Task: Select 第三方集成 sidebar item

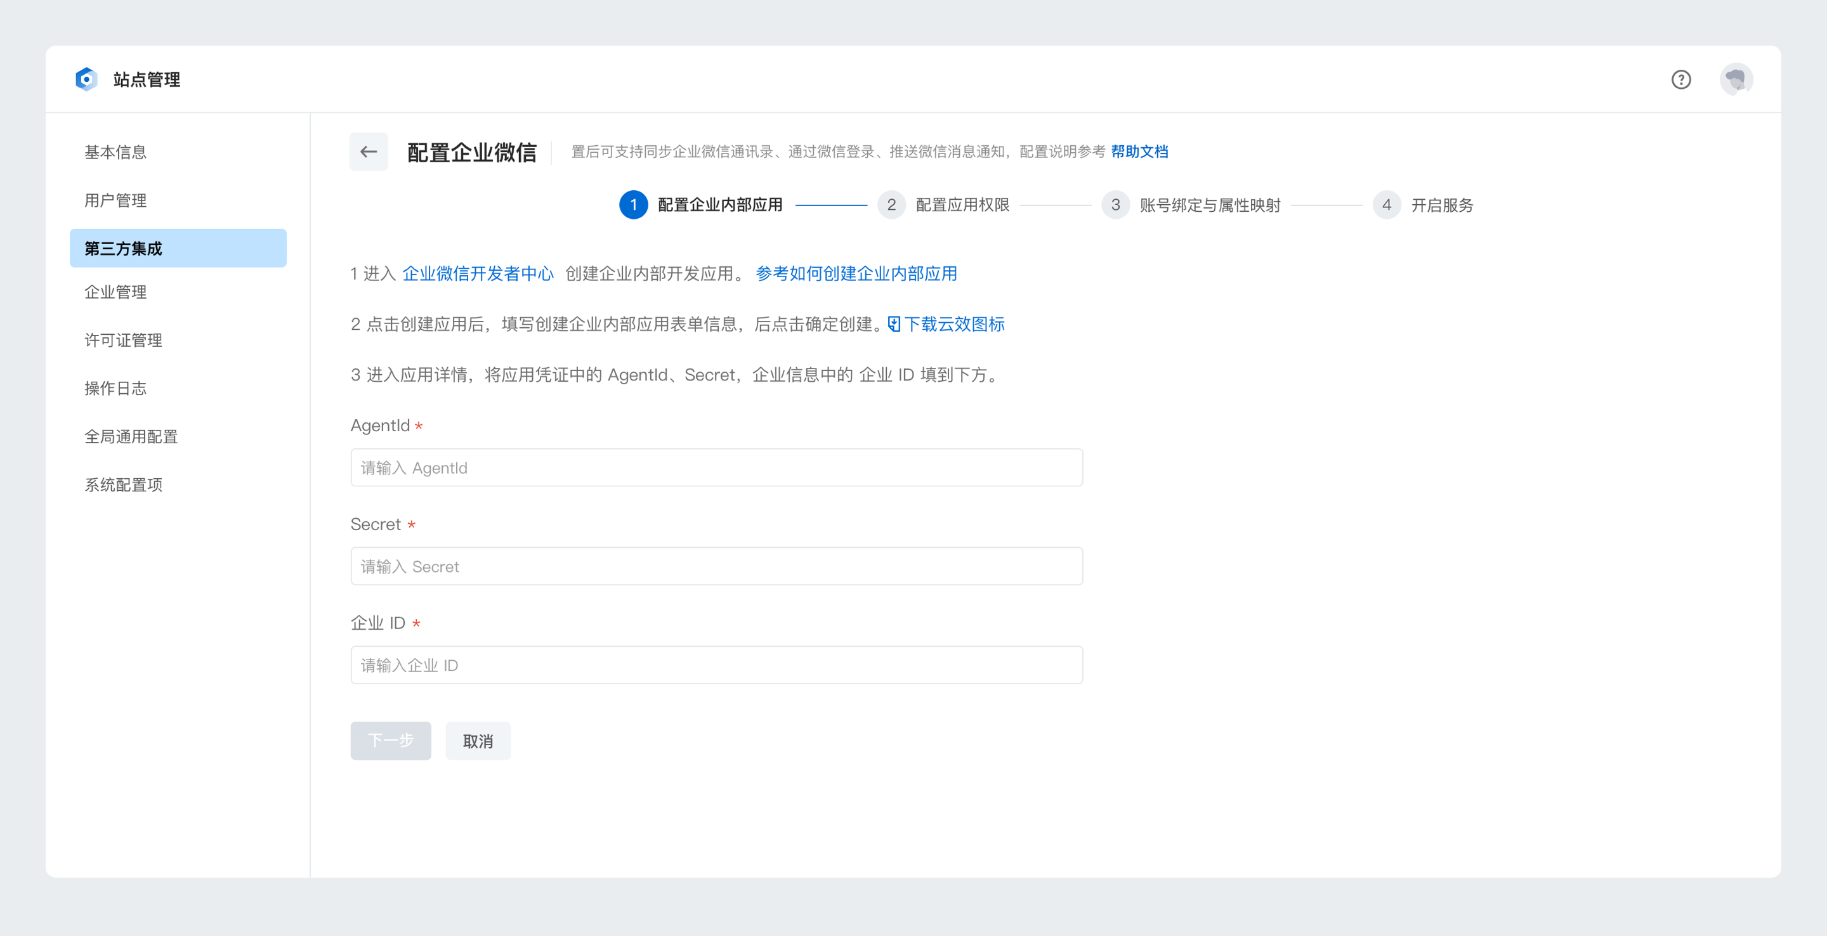Action: pos(178,248)
